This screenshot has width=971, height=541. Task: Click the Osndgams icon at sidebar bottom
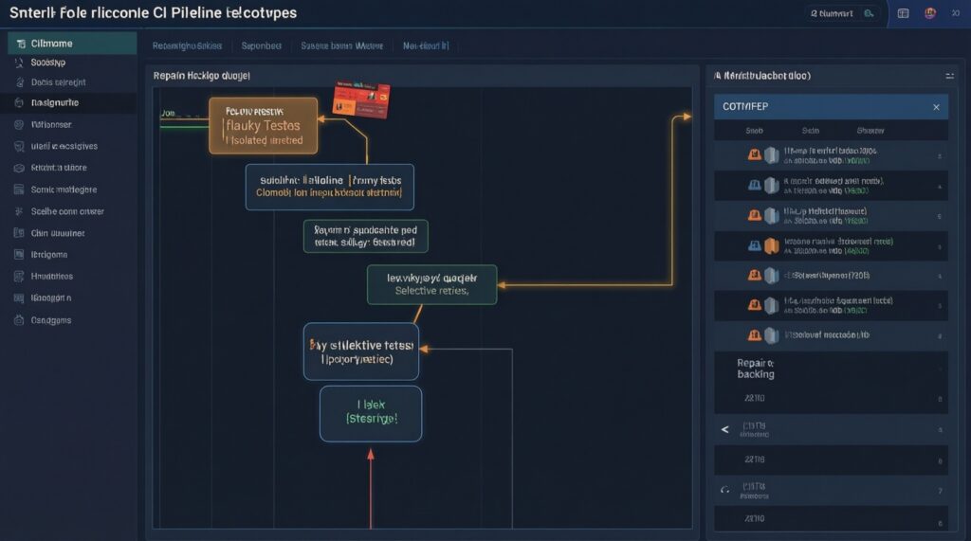pos(19,321)
